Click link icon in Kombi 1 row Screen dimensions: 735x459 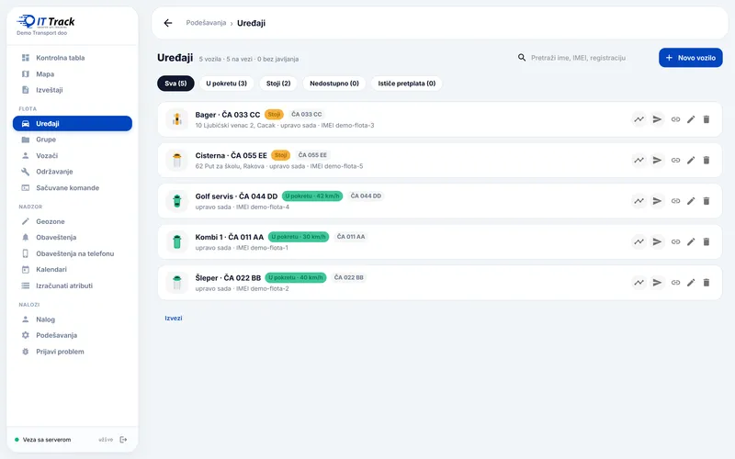[675, 241]
